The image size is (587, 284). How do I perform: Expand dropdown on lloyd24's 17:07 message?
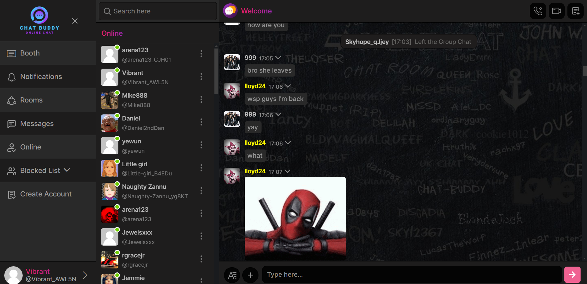pyautogui.click(x=288, y=171)
